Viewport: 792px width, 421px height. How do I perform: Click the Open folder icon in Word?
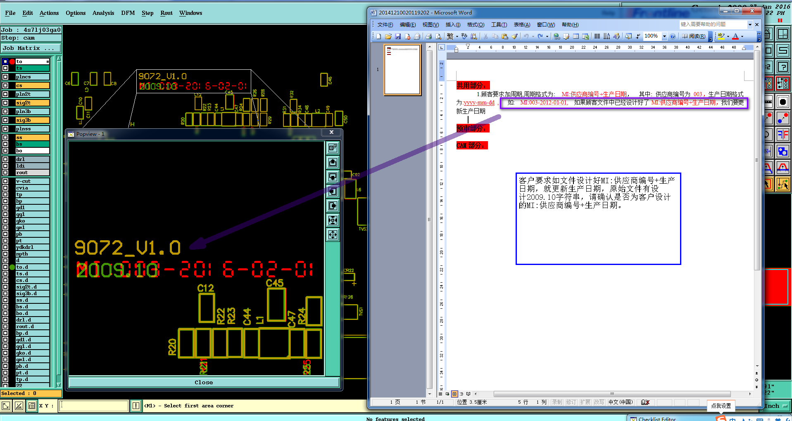click(x=388, y=36)
